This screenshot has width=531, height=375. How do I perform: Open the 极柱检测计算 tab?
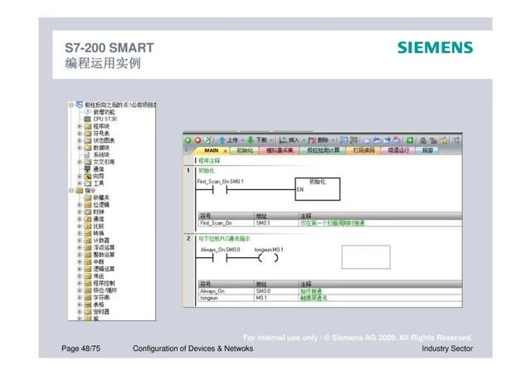point(324,150)
